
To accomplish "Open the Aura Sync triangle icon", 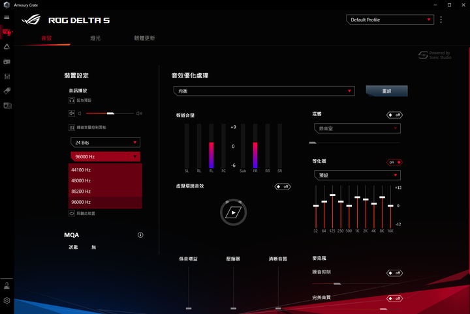I will 7,47.
